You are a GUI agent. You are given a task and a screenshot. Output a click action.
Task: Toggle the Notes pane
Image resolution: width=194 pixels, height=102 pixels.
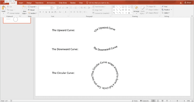(135, 101)
